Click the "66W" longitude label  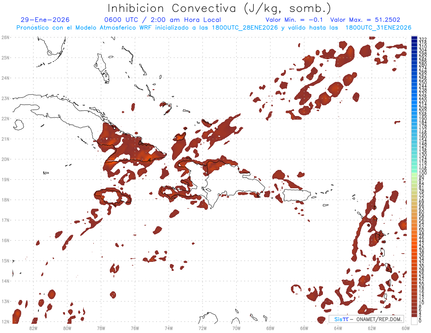304,328
